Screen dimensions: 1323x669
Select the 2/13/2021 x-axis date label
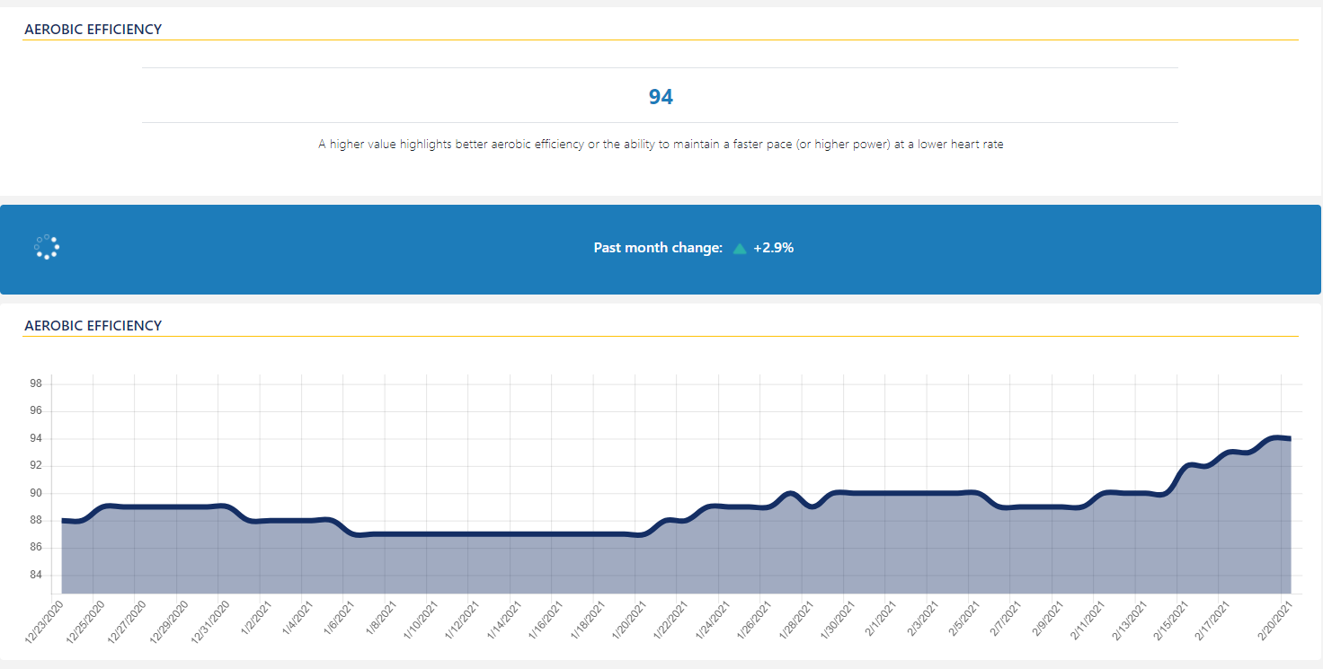pyautogui.click(x=1130, y=620)
